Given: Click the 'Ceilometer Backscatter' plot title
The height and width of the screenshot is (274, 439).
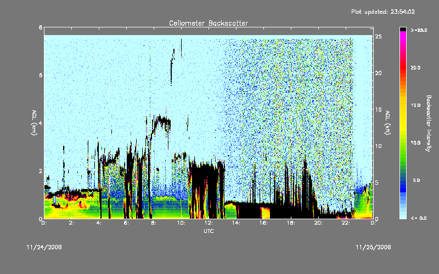Looking at the screenshot, I should tap(209, 23).
